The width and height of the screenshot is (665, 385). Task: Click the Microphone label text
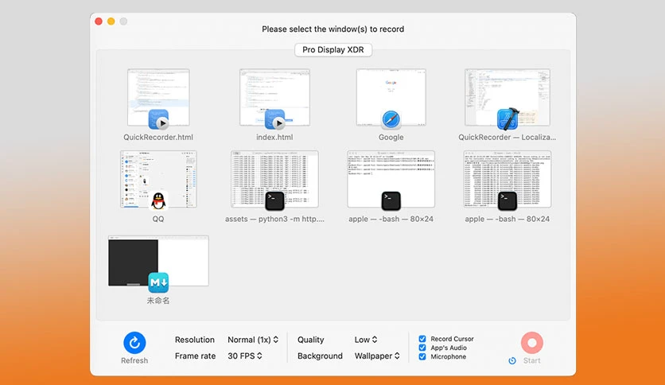coord(449,356)
